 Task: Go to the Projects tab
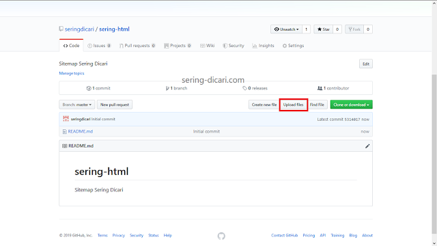click(178, 46)
